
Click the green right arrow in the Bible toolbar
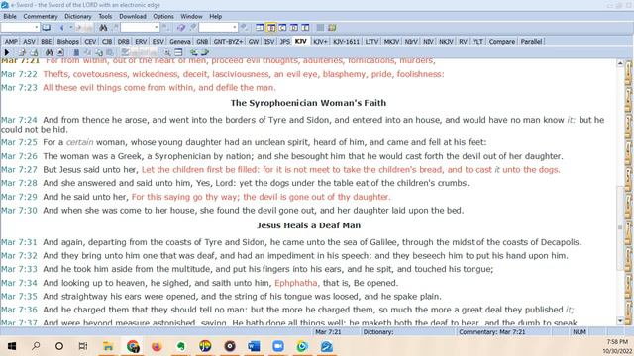pyautogui.click(x=205, y=52)
